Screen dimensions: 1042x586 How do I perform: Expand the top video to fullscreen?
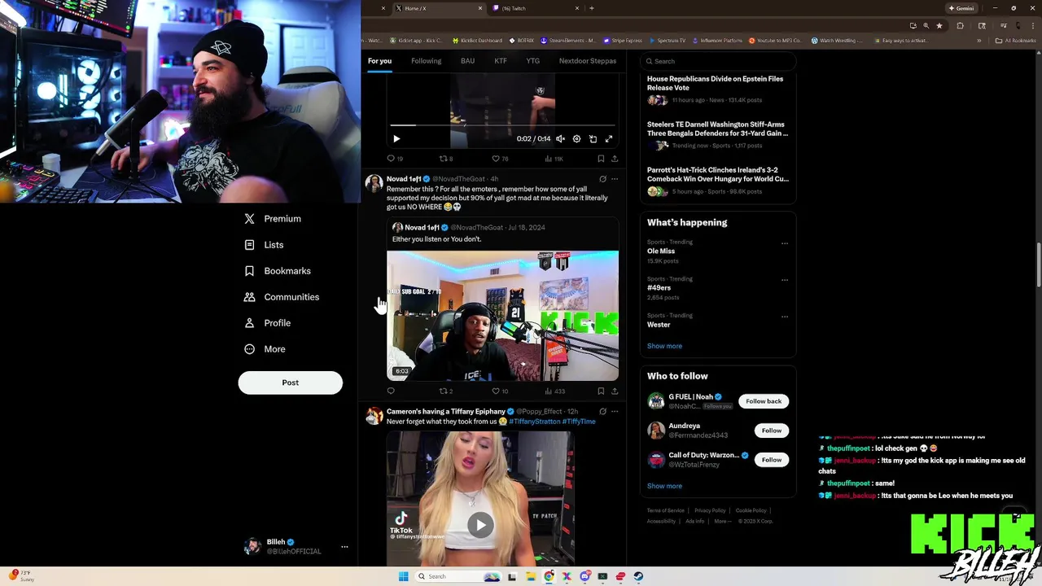click(608, 139)
